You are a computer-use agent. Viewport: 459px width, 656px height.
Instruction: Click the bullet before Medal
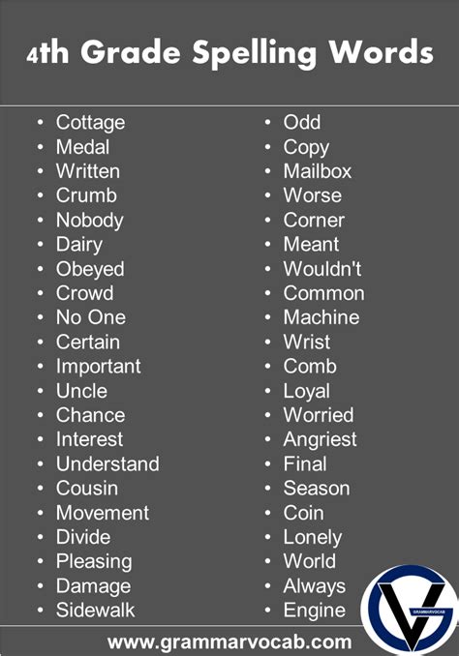(41, 147)
